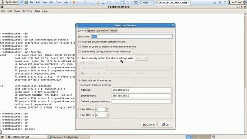Toggle the Set MRU to checkbox
The image size is (247, 139).
(80, 115)
